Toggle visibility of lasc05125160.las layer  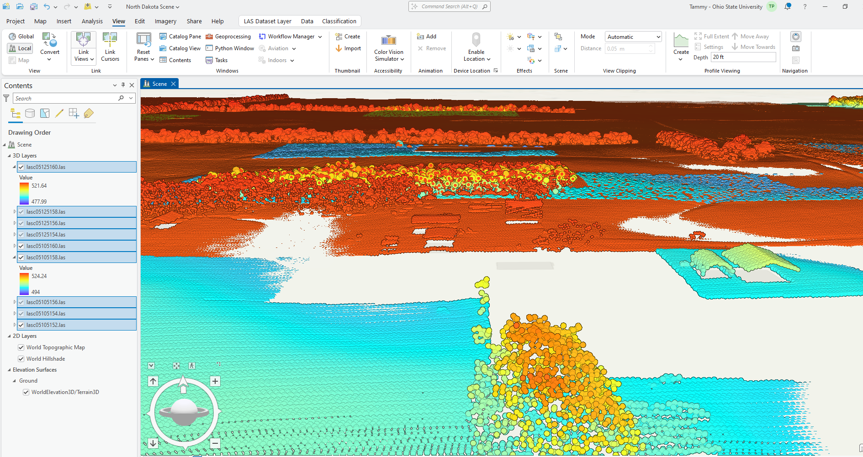coord(21,167)
